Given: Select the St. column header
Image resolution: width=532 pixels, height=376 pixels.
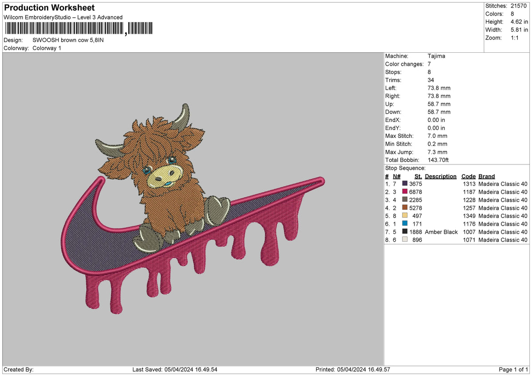Looking at the screenshot, I should pyautogui.click(x=418, y=176).
